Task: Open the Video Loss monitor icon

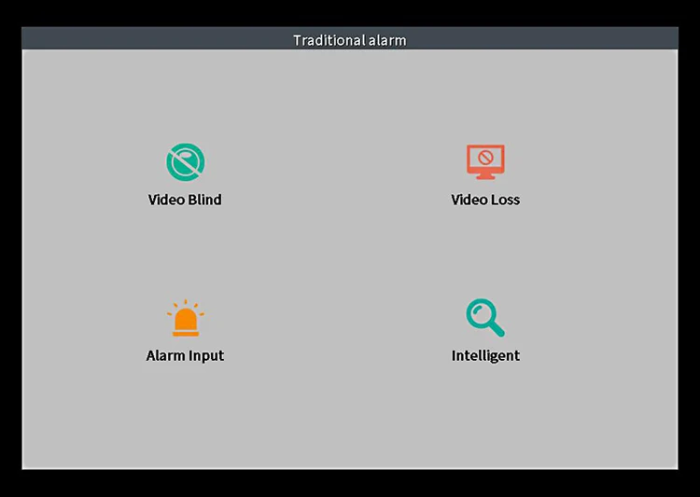Action: pos(485,162)
